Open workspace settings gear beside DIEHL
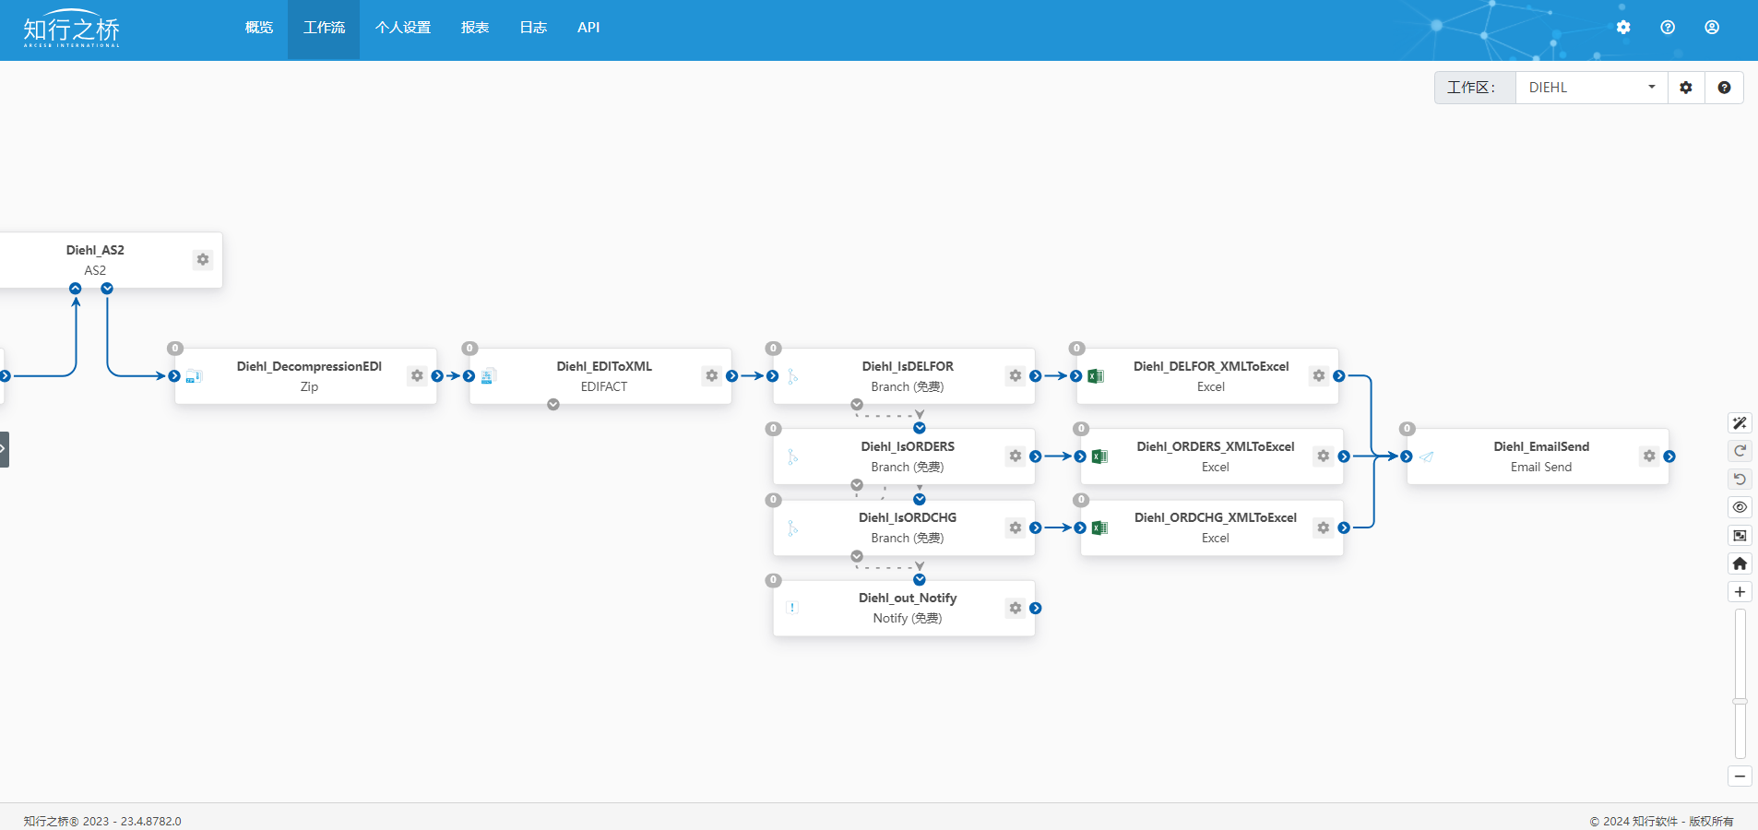 tap(1686, 88)
